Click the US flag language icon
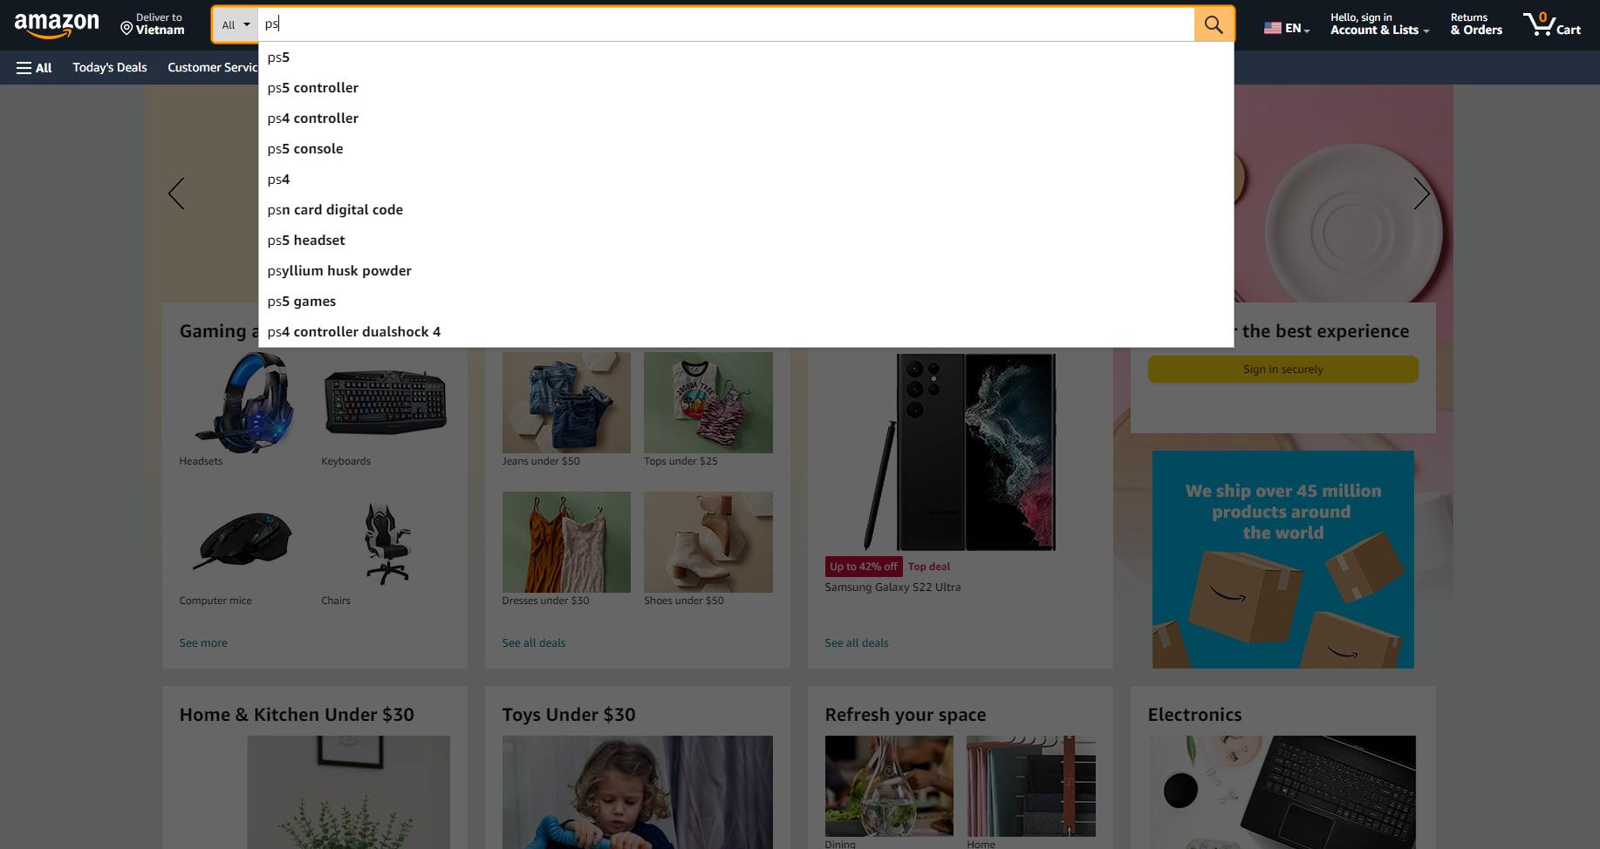 (1273, 28)
